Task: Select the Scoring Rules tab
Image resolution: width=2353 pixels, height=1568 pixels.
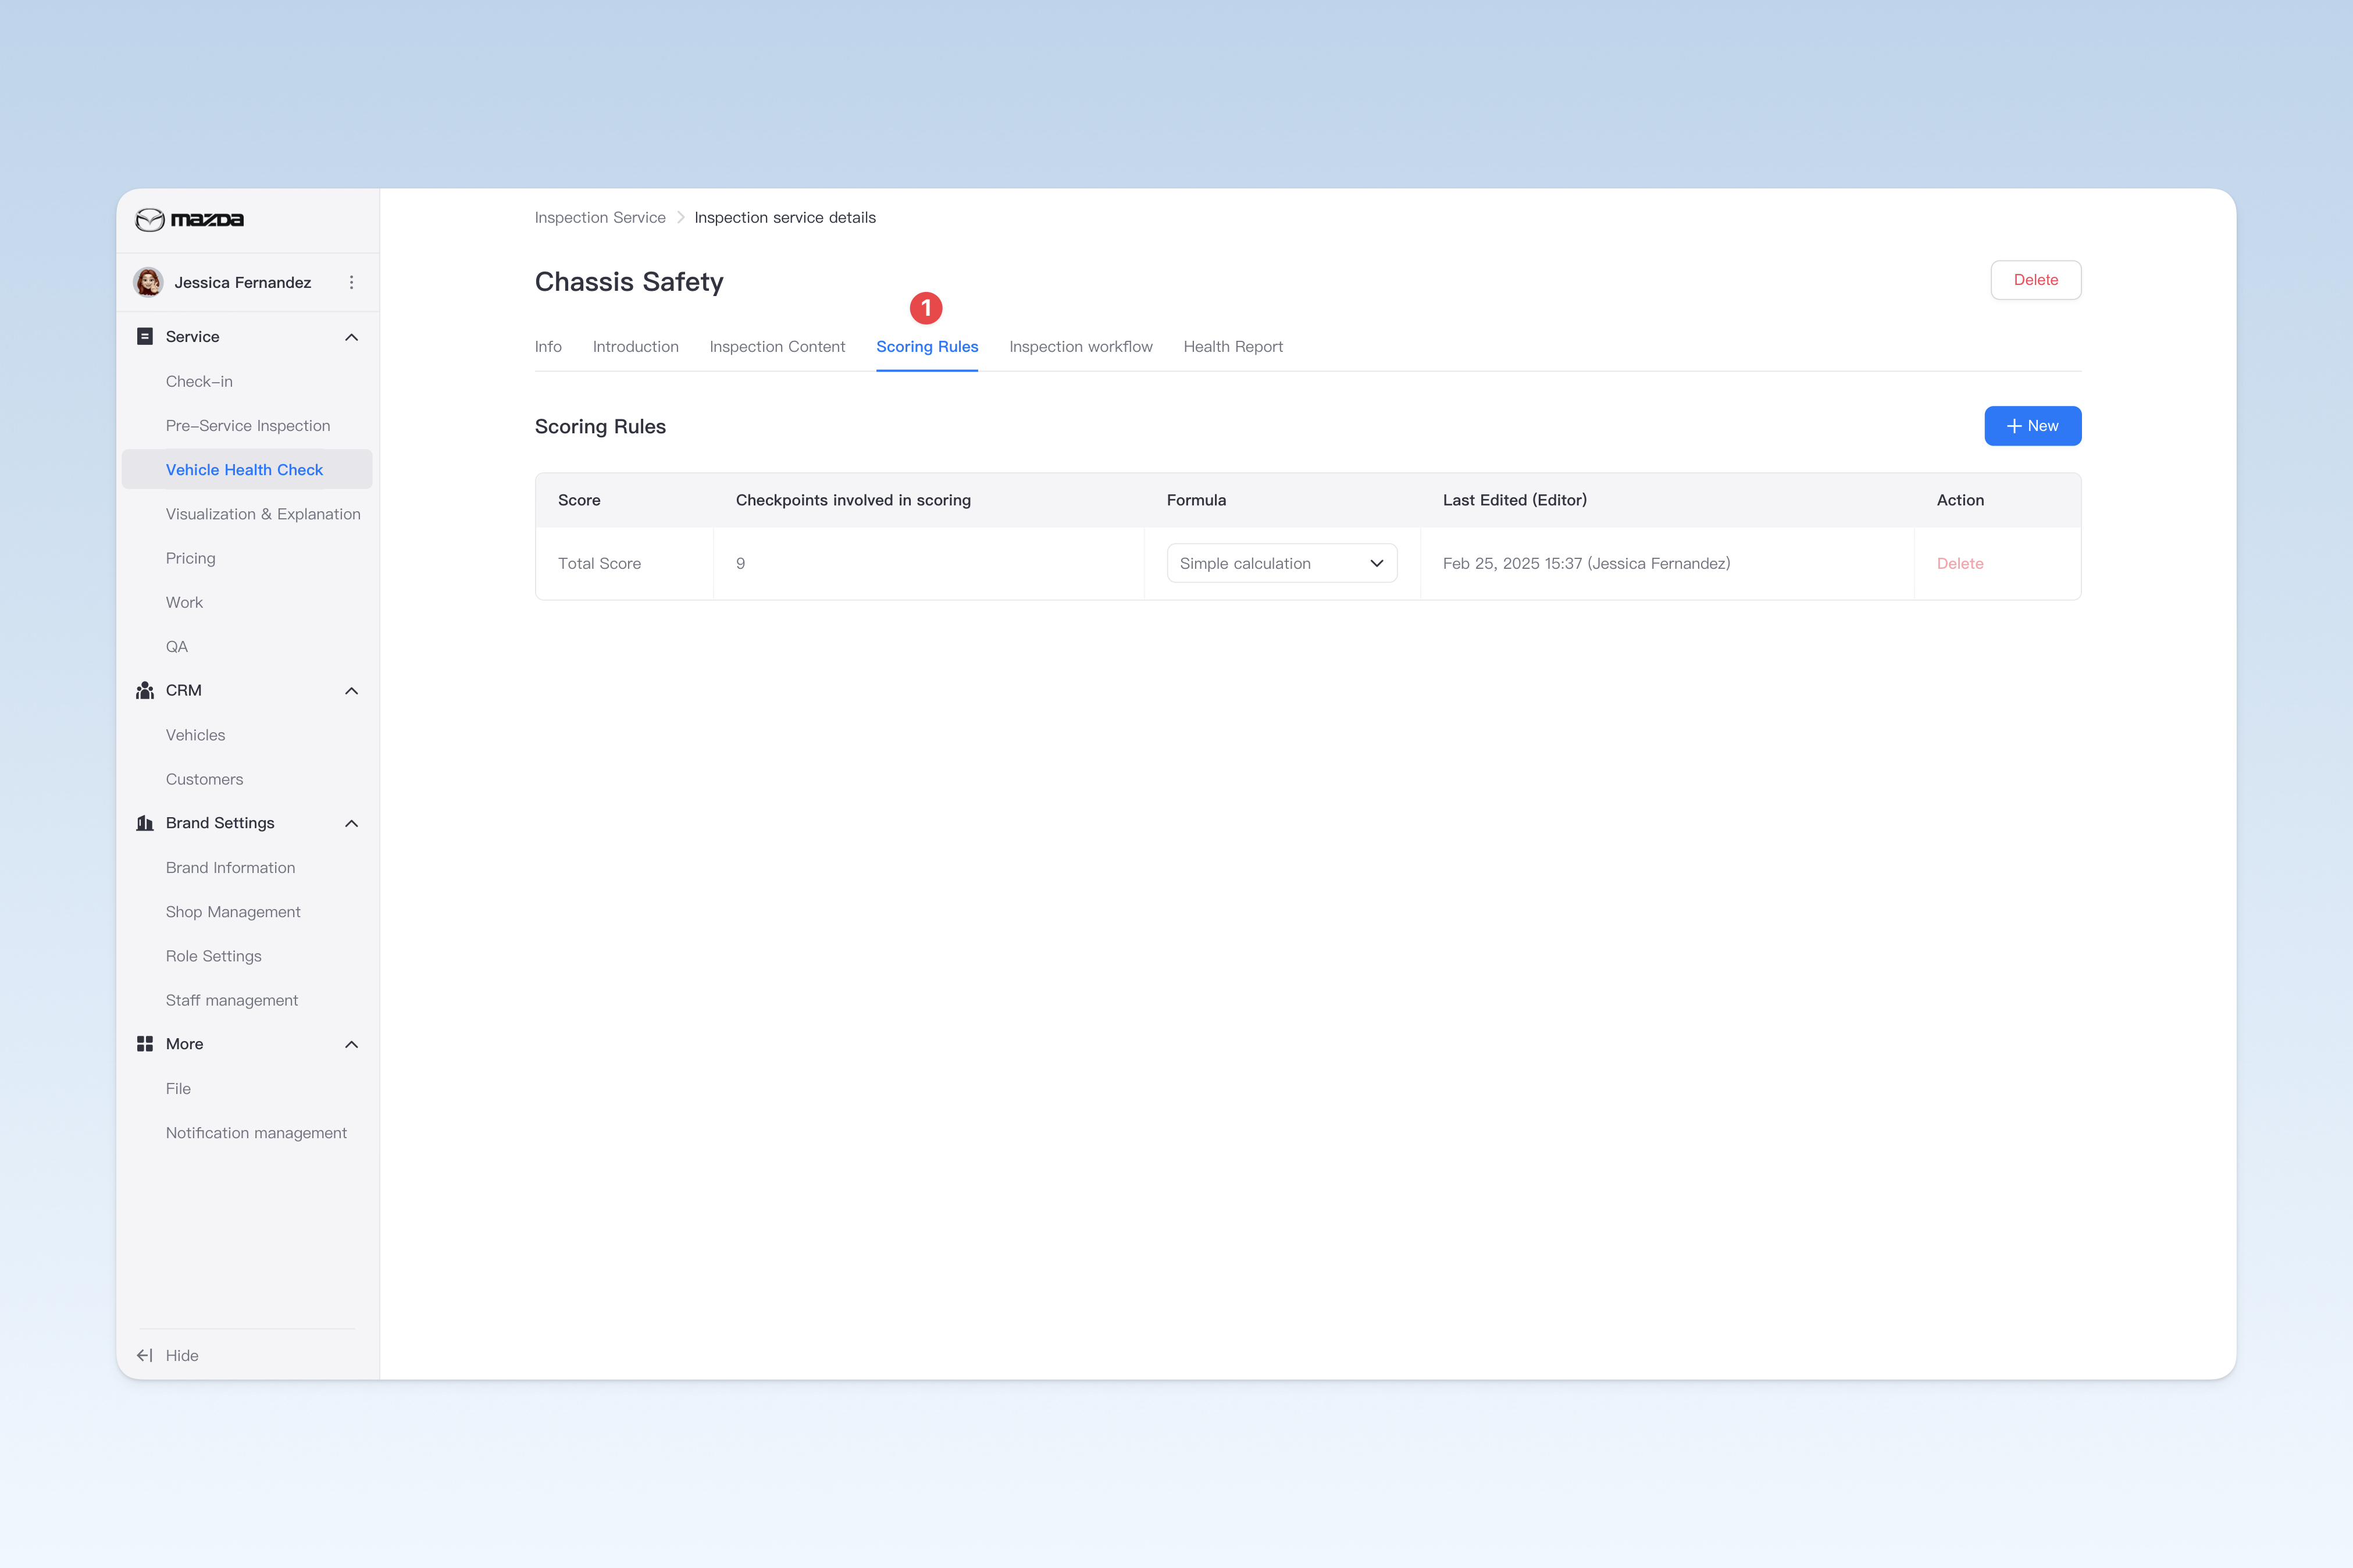Action: pyautogui.click(x=927, y=346)
